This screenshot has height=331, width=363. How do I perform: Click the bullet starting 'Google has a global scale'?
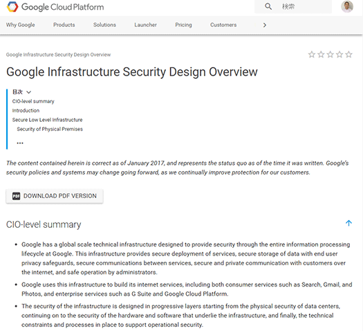pos(186,258)
